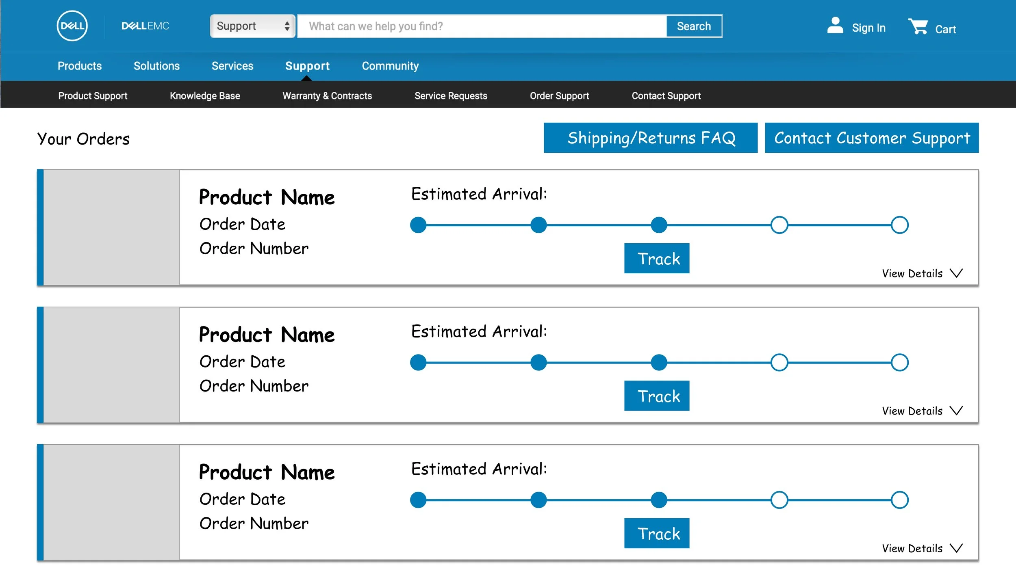Click the Dell EMC logo

coord(145,26)
